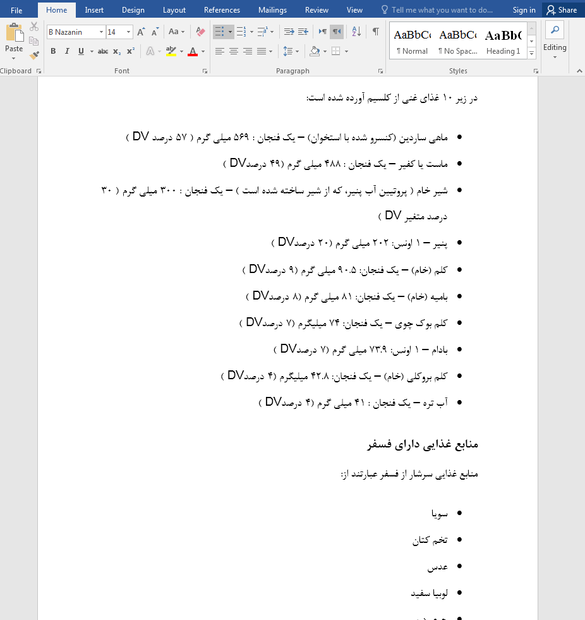Switch to the Design tab
585x620 pixels.
pyautogui.click(x=133, y=10)
